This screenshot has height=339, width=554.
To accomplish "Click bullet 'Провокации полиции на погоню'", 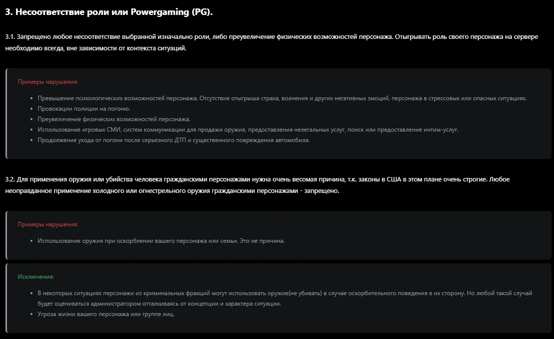I will point(84,109).
